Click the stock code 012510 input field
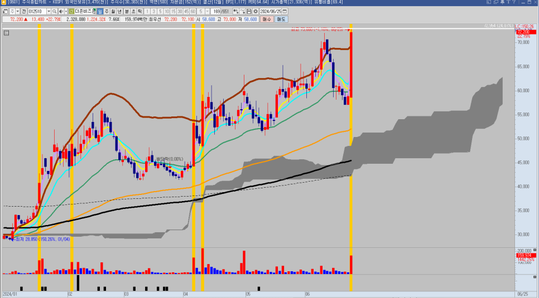Image resolution: width=539 pixels, height=298 pixels. (x=37, y=11)
